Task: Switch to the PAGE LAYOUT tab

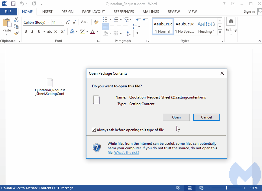Action: [93, 12]
